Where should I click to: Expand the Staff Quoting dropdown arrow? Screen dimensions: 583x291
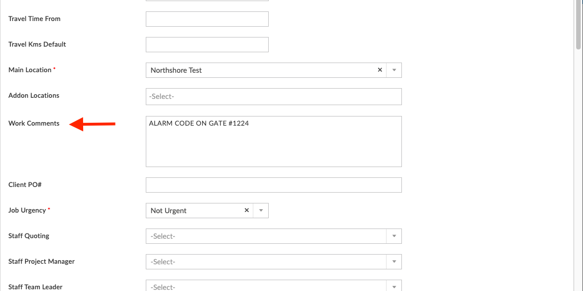[394, 236]
